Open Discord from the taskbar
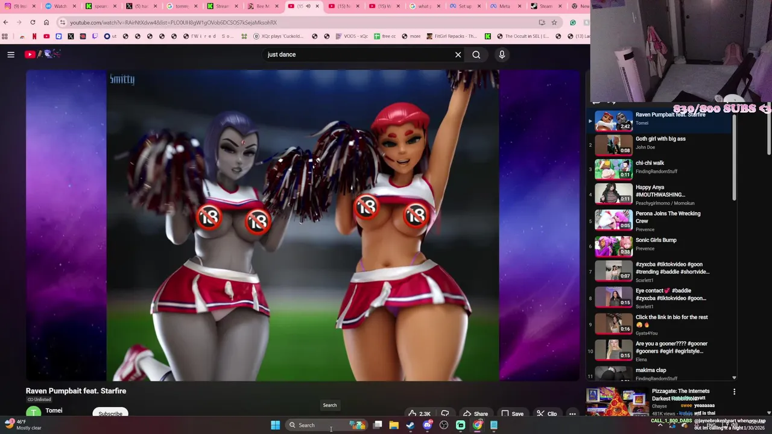This screenshot has width=772, height=434. tap(428, 425)
